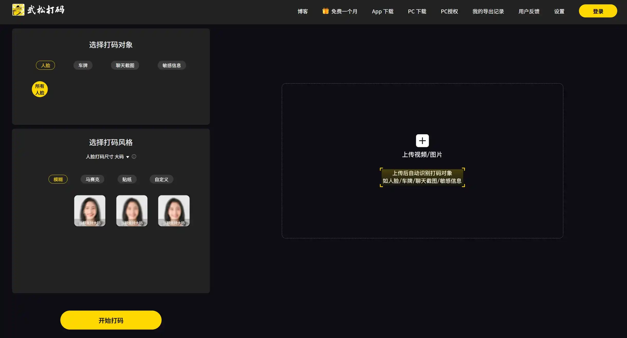Choose the 模糊 style tab

click(58, 179)
